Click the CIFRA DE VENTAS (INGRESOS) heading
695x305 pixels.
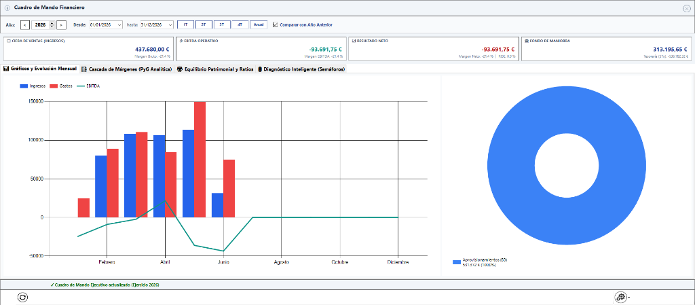[38, 41]
